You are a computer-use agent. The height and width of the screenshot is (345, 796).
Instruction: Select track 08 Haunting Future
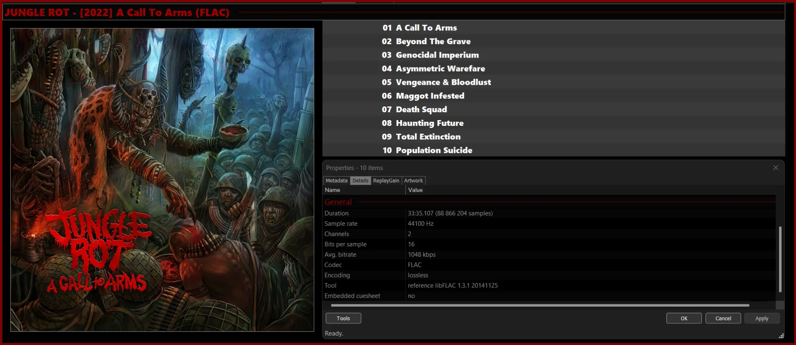click(553, 123)
